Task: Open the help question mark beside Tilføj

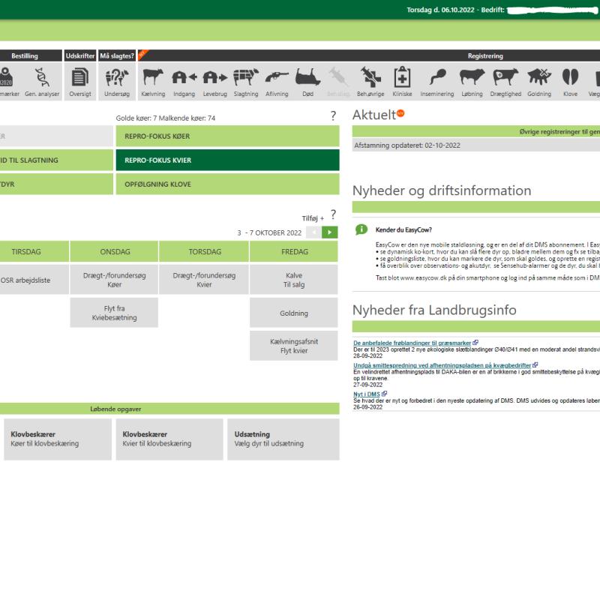Action: (x=333, y=214)
